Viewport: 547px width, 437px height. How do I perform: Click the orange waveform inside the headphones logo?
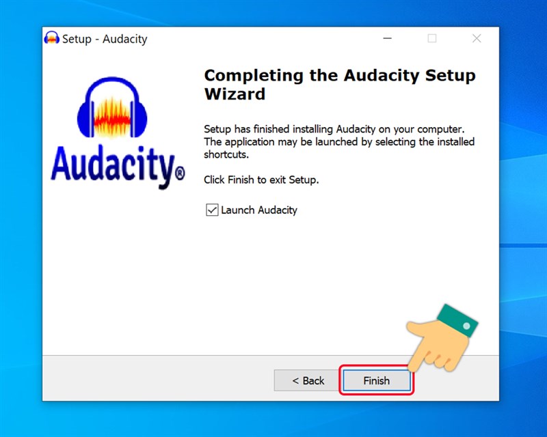pyautogui.click(x=112, y=118)
